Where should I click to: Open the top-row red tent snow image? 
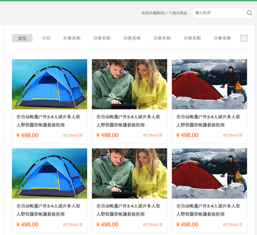(x=210, y=84)
